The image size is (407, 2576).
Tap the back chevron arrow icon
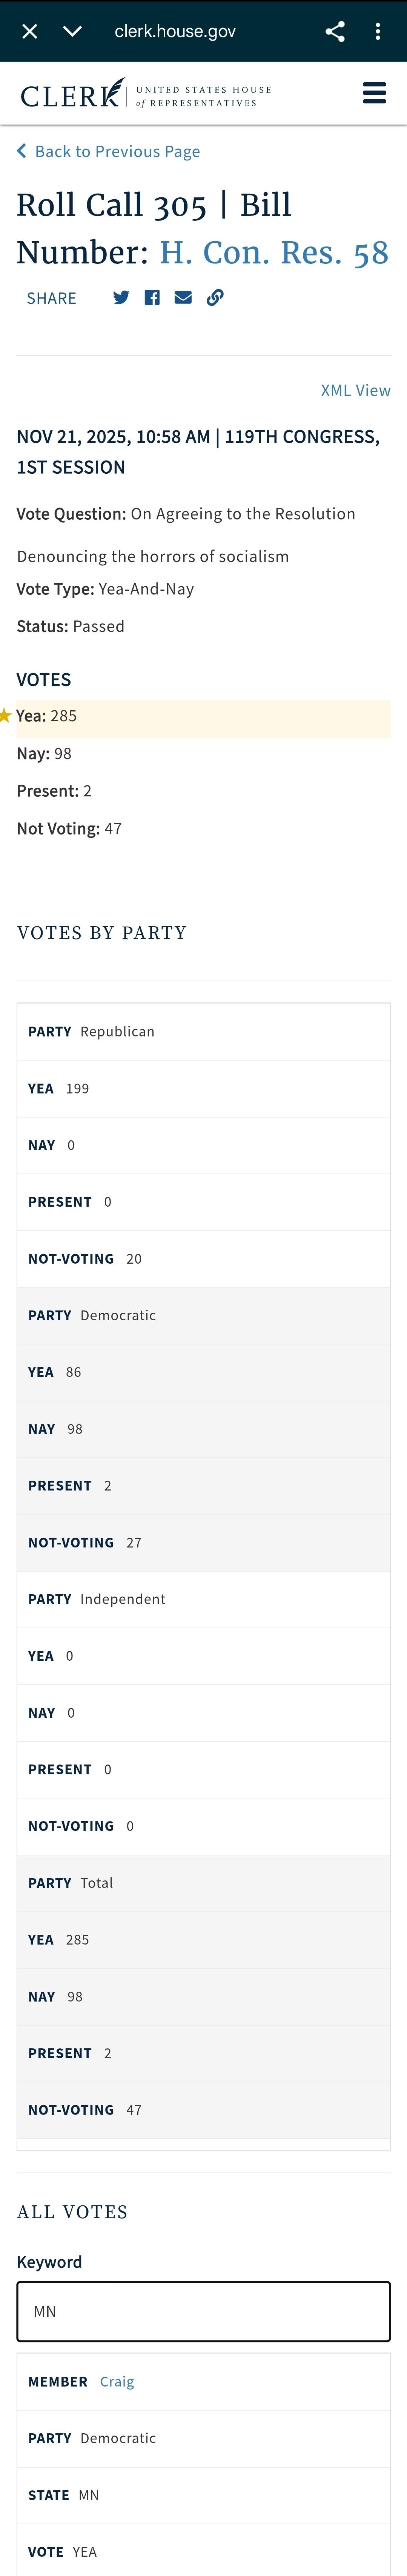coord(22,151)
